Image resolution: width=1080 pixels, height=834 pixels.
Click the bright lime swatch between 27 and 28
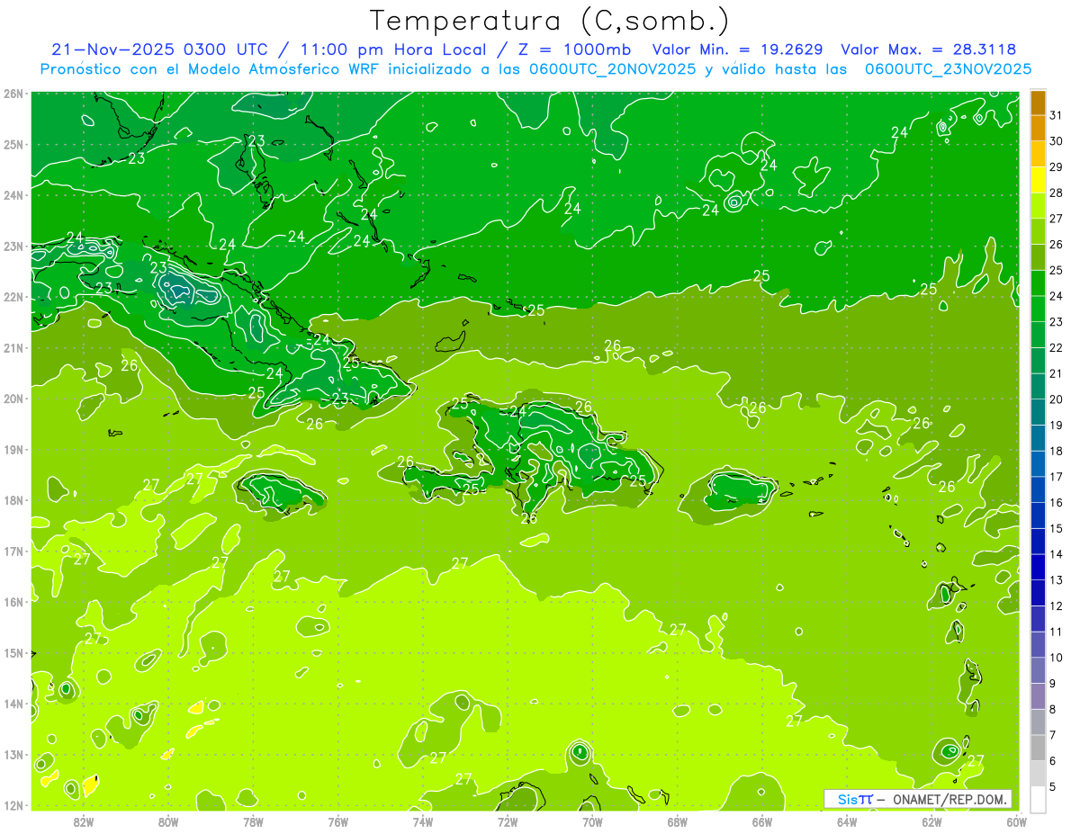point(1038,206)
